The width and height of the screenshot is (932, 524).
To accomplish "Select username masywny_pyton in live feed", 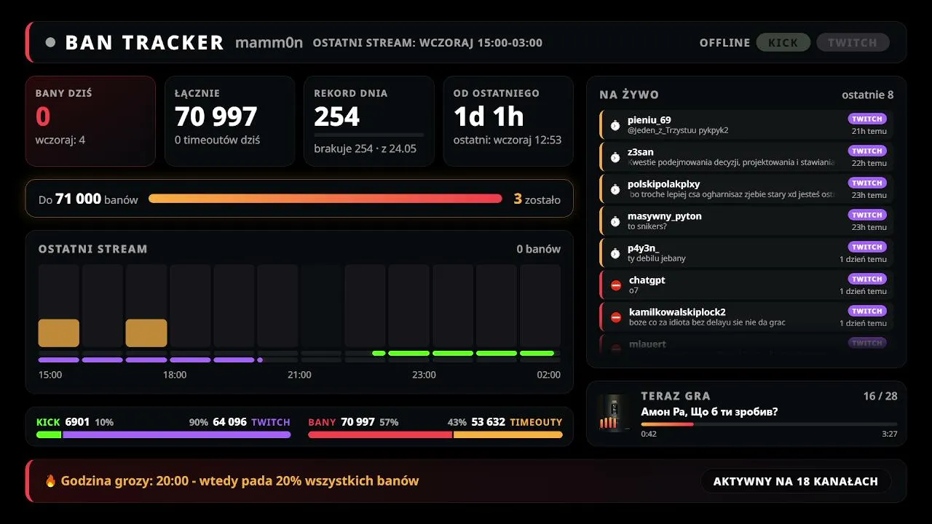I will pyautogui.click(x=665, y=216).
